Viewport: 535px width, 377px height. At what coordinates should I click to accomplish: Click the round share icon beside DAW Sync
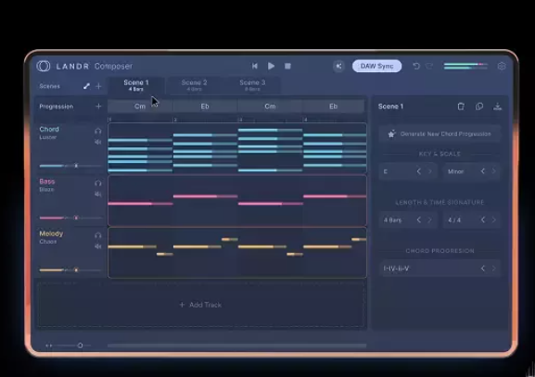pyautogui.click(x=338, y=66)
